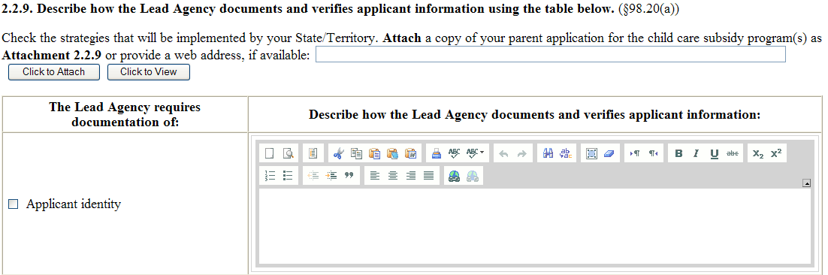Viewport: 828px width, 275px height.
Task: Click the New Page icon in editor toolbar
Action: (269, 153)
